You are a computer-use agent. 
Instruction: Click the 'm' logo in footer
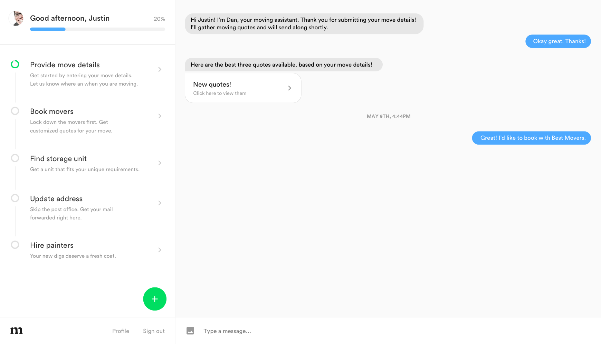point(17,331)
